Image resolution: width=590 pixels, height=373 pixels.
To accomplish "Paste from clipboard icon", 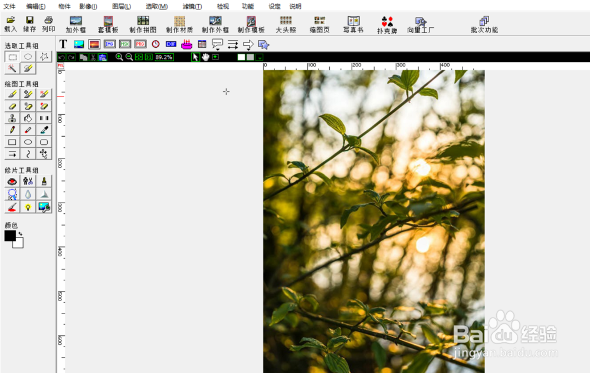I will (x=102, y=58).
